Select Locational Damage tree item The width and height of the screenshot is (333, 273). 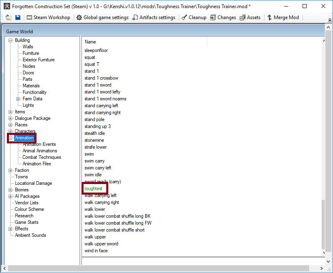pyautogui.click(x=33, y=183)
